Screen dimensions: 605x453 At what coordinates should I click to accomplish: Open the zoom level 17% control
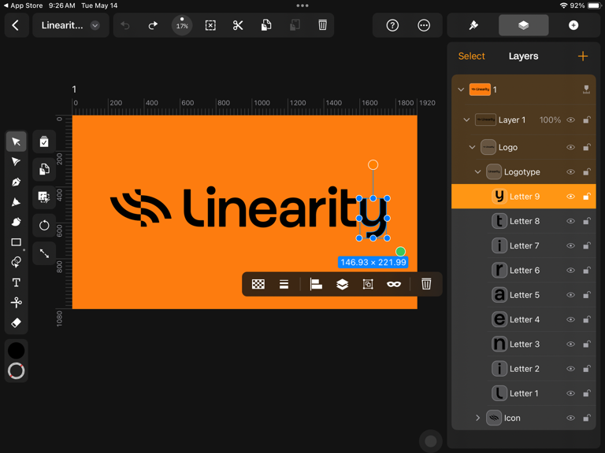pos(182,25)
